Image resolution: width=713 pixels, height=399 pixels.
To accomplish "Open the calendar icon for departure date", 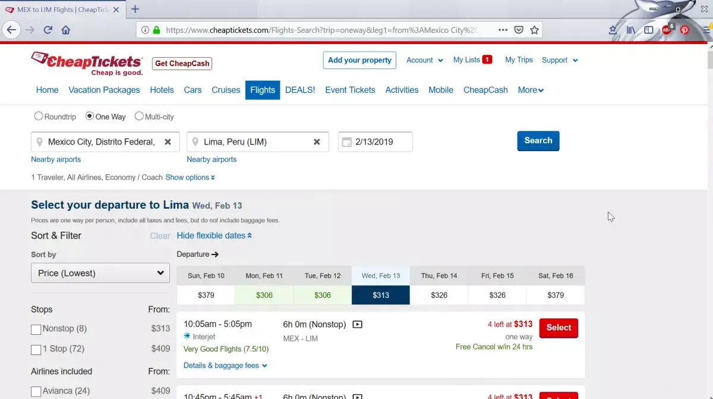I will (346, 142).
